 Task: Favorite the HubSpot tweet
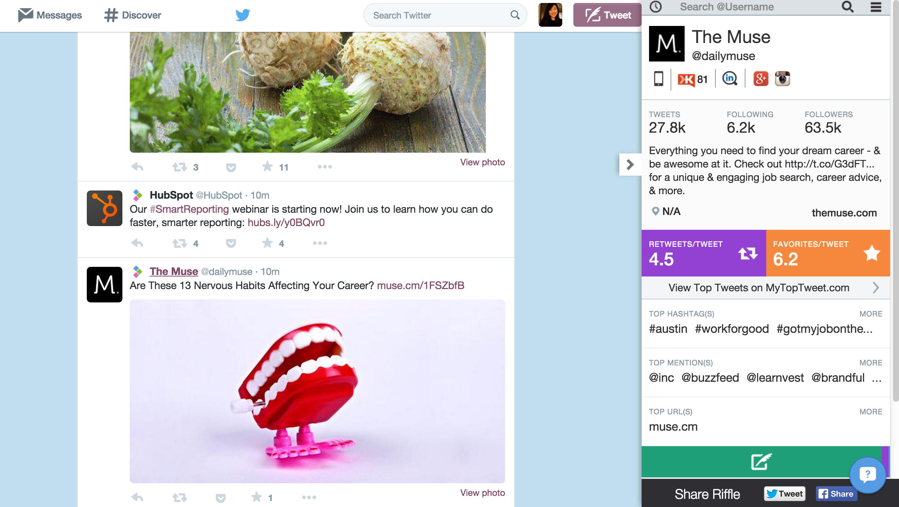[267, 243]
